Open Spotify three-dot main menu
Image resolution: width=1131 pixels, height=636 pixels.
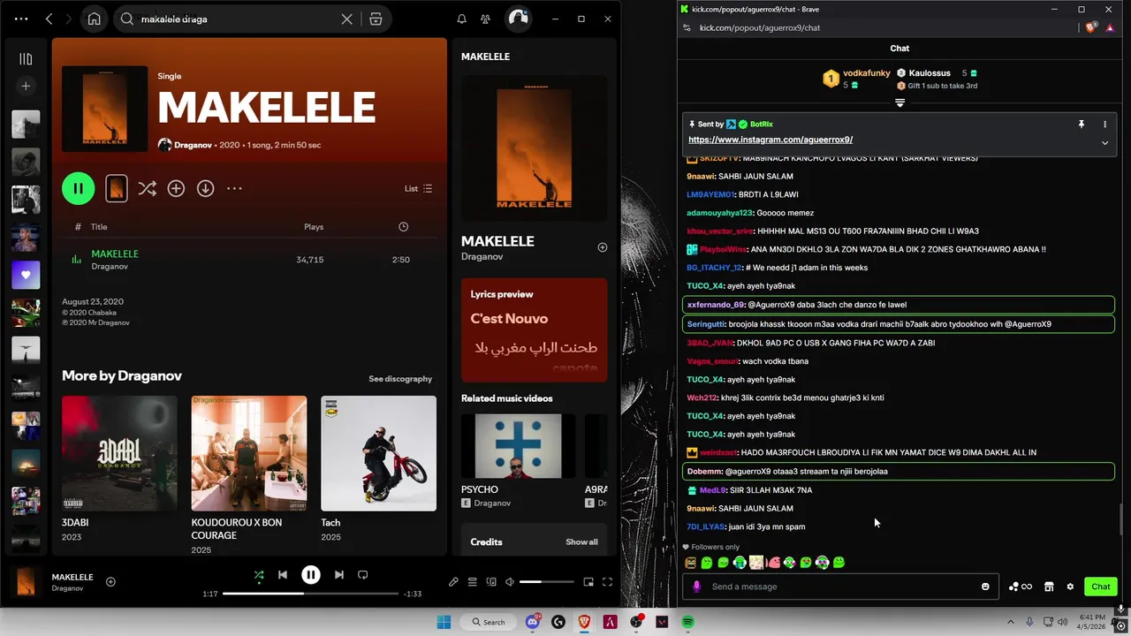point(21,19)
